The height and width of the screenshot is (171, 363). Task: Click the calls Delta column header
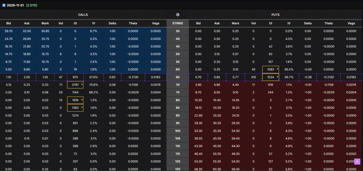[x=112, y=23]
